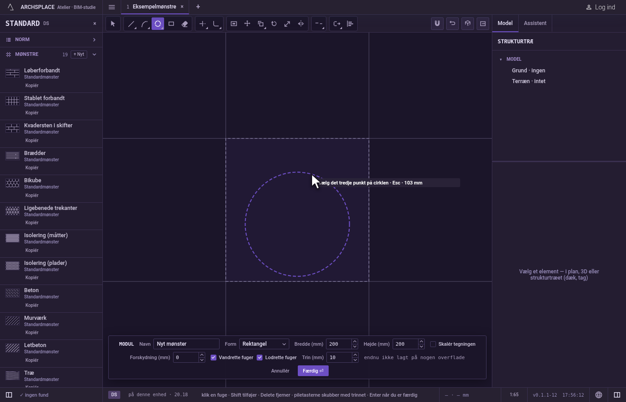This screenshot has height=402, width=626.
Task: Select the Line drawing tool
Action: pyautogui.click(x=131, y=24)
